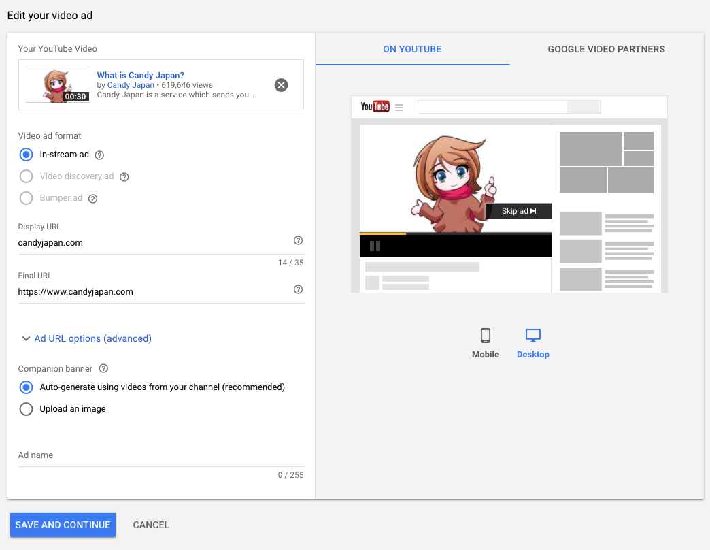The width and height of the screenshot is (710, 550).
Task: Click the Display URL help icon
Action: 298,240
